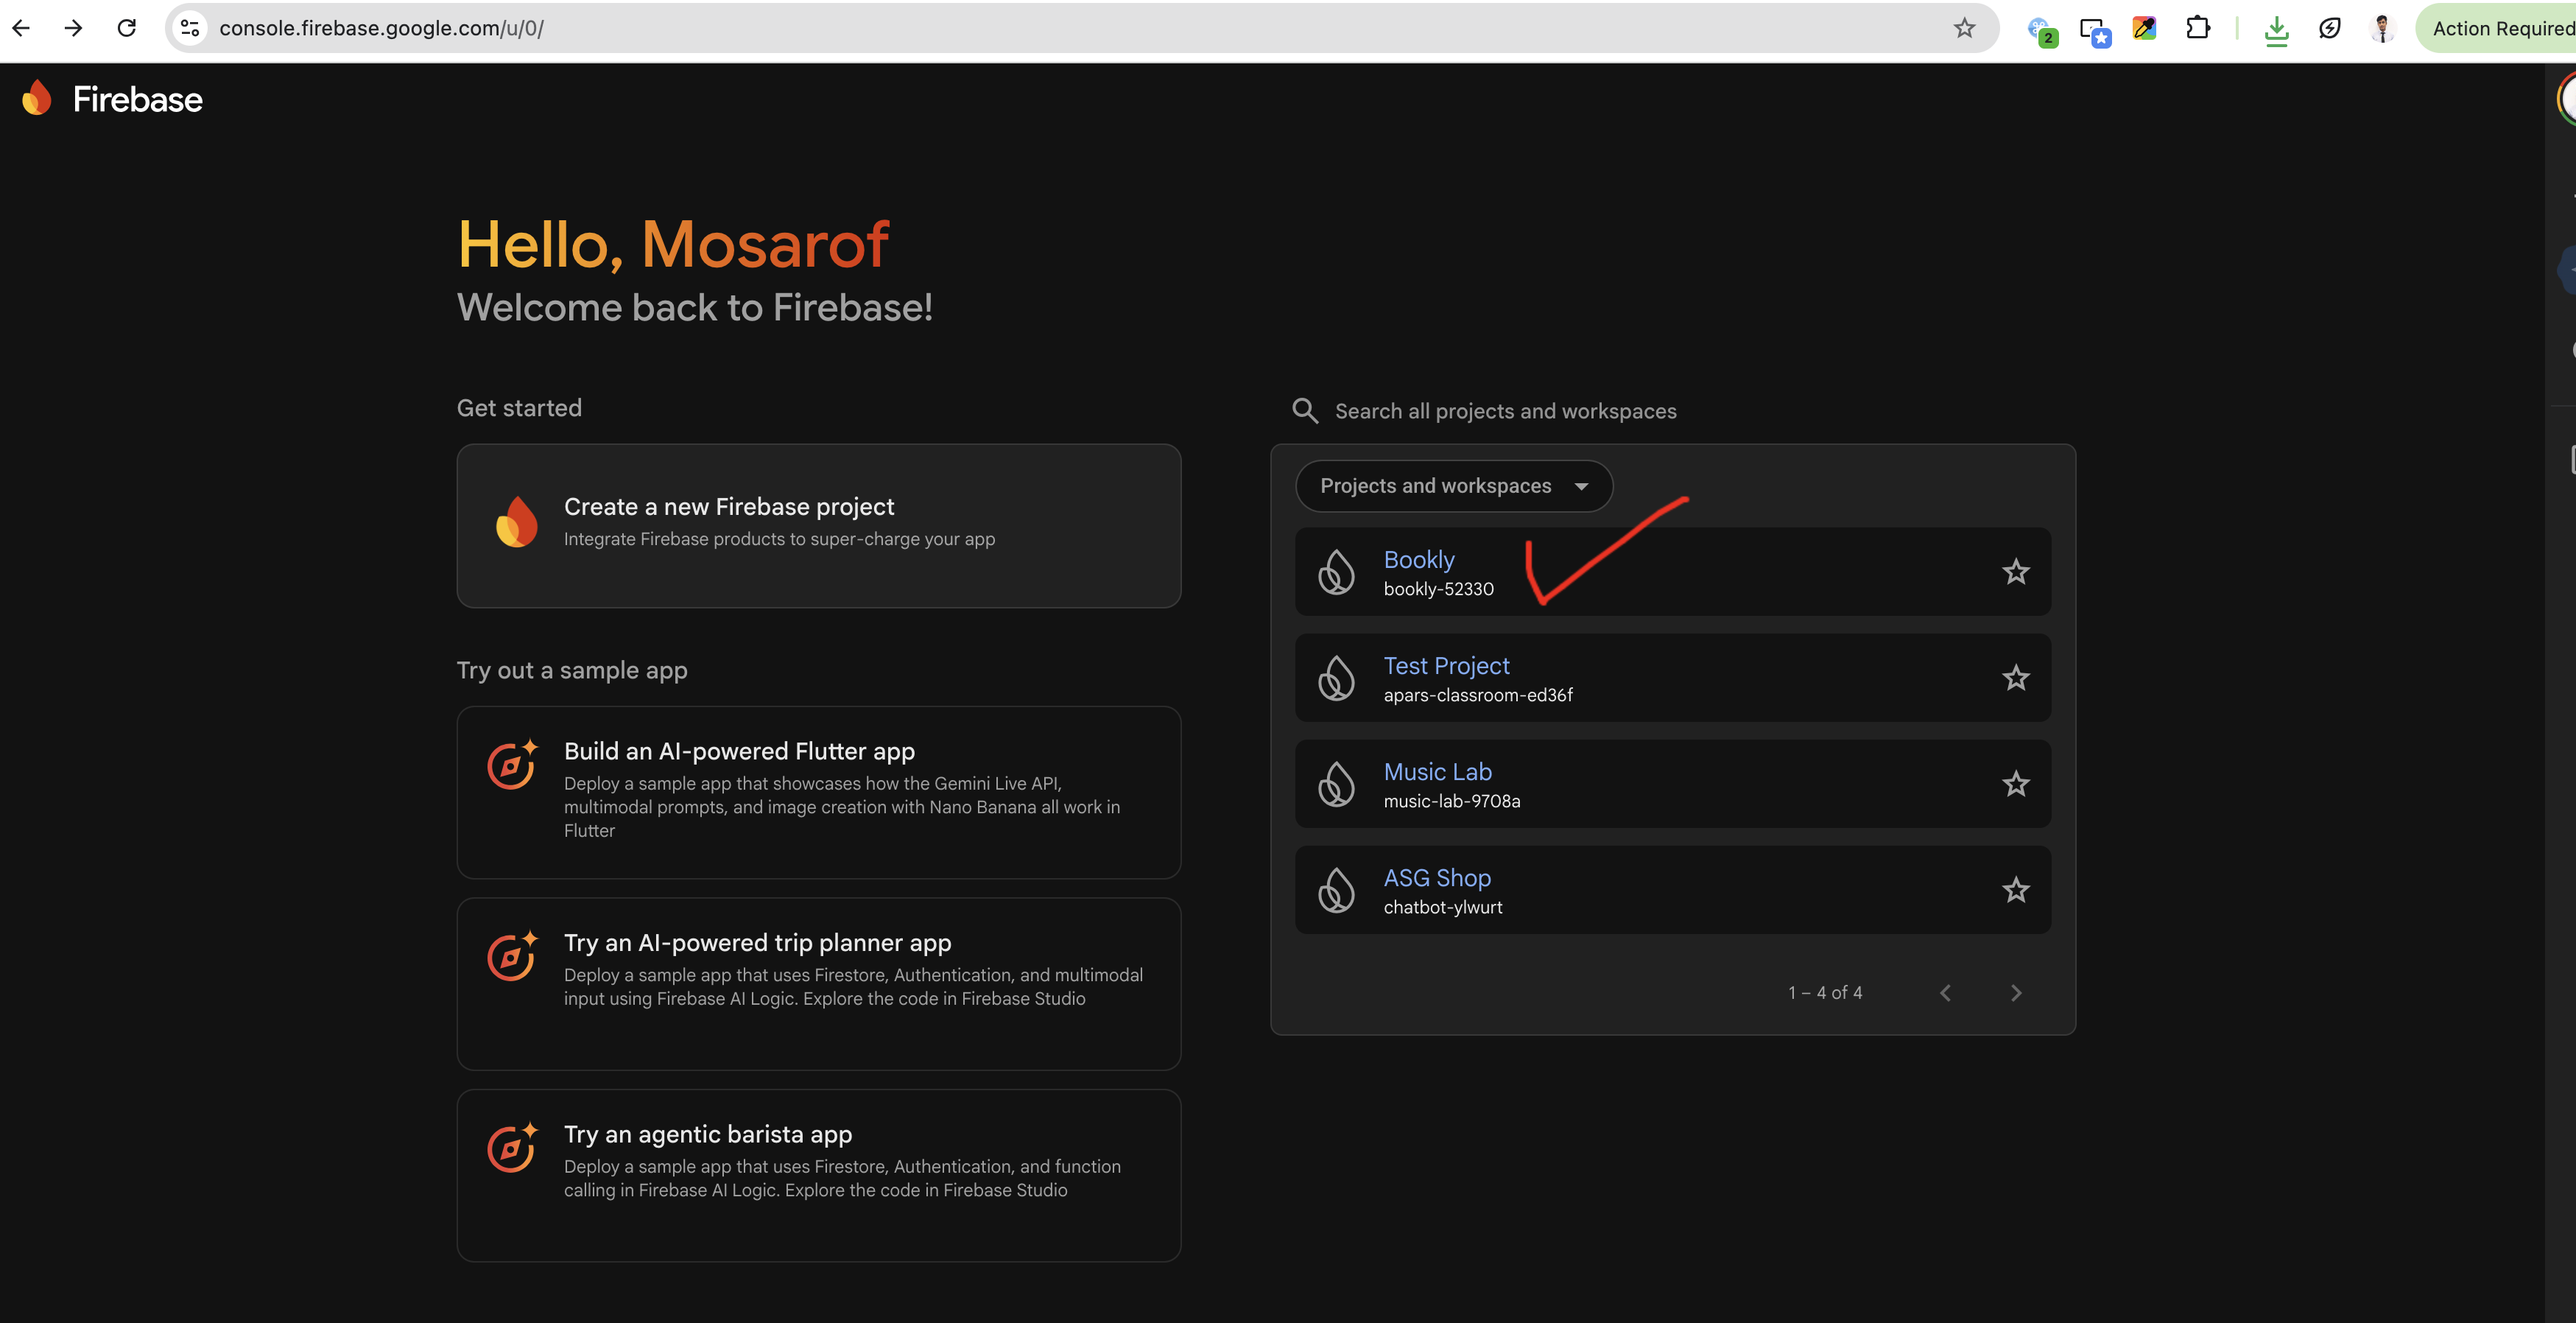Viewport: 2576px width, 1323px height.
Task: Open the Bookly project
Action: (1419, 559)
